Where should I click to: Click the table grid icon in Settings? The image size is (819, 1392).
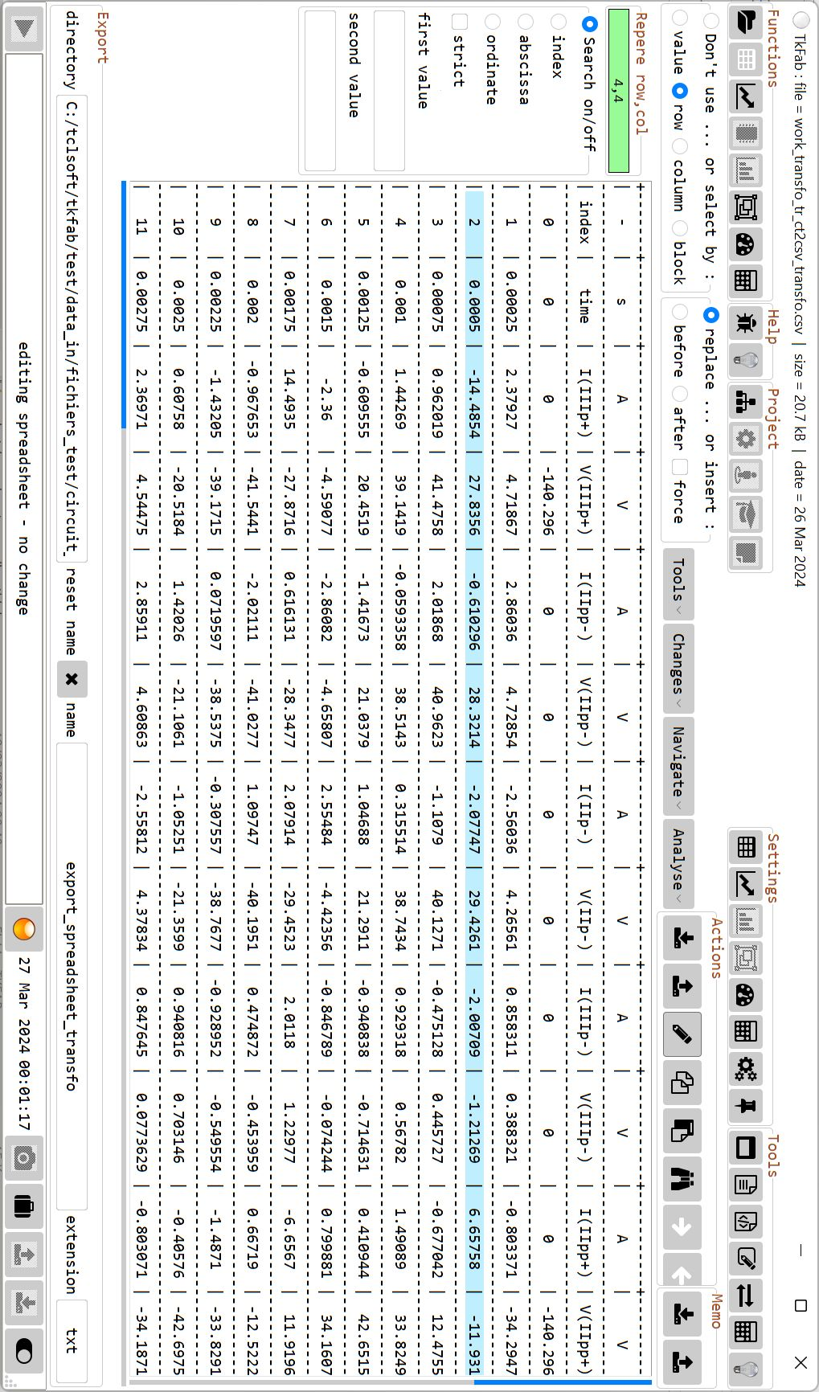click(746, 846)
